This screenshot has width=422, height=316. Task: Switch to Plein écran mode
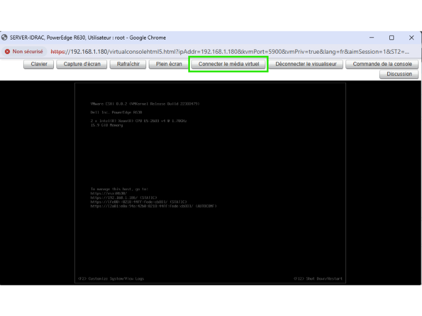pos(169,64)
